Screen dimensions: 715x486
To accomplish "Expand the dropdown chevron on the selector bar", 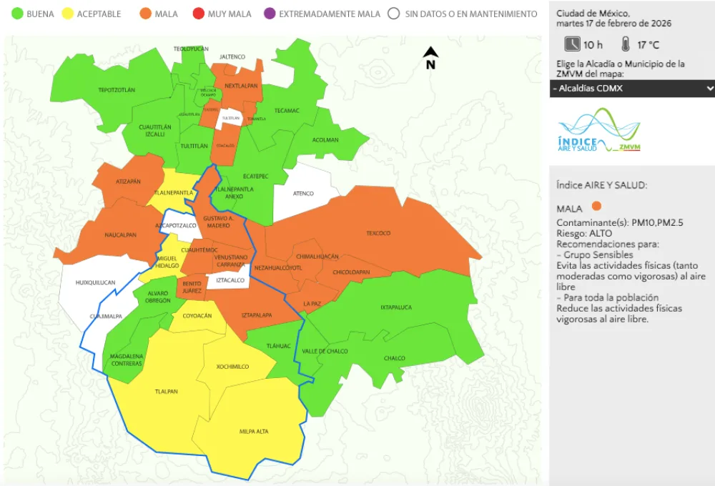I will click(x=706, y=89).
